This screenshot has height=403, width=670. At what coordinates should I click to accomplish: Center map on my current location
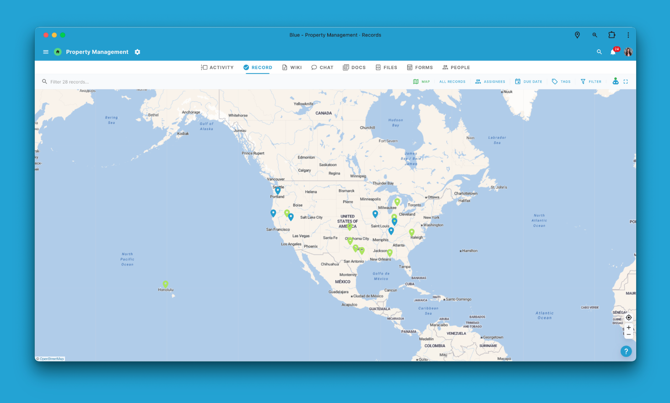tap(629, 318)
